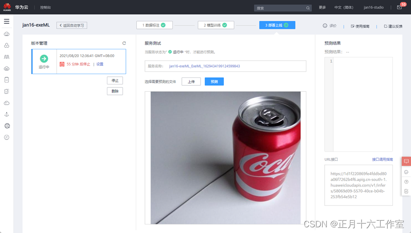Open the service name link jan16-exeML_ExeML

point(204,66)
